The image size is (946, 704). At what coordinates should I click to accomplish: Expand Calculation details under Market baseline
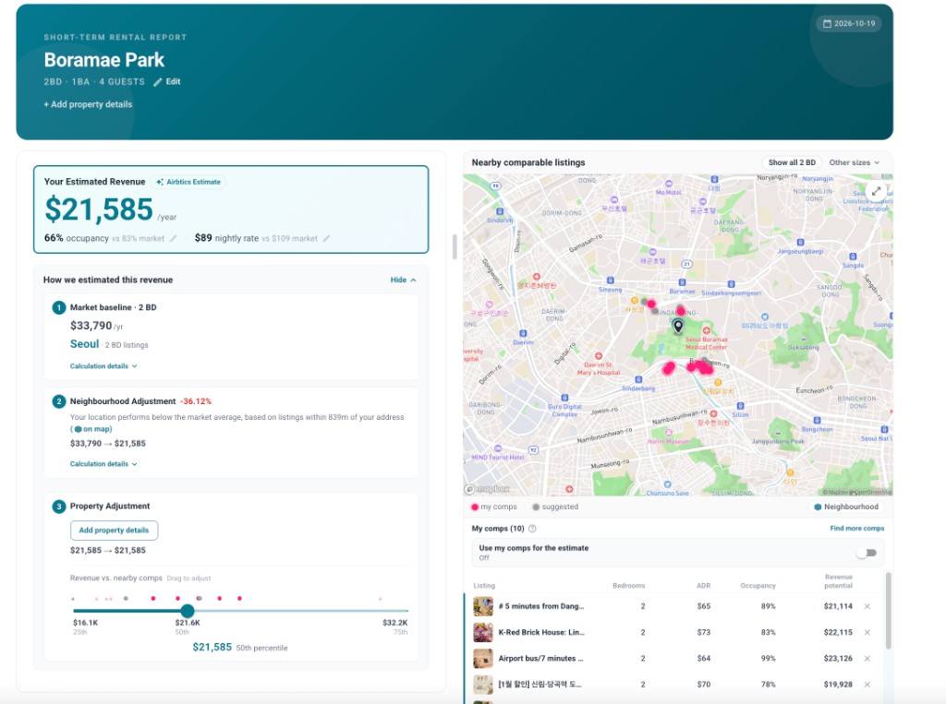click(103, 366)
